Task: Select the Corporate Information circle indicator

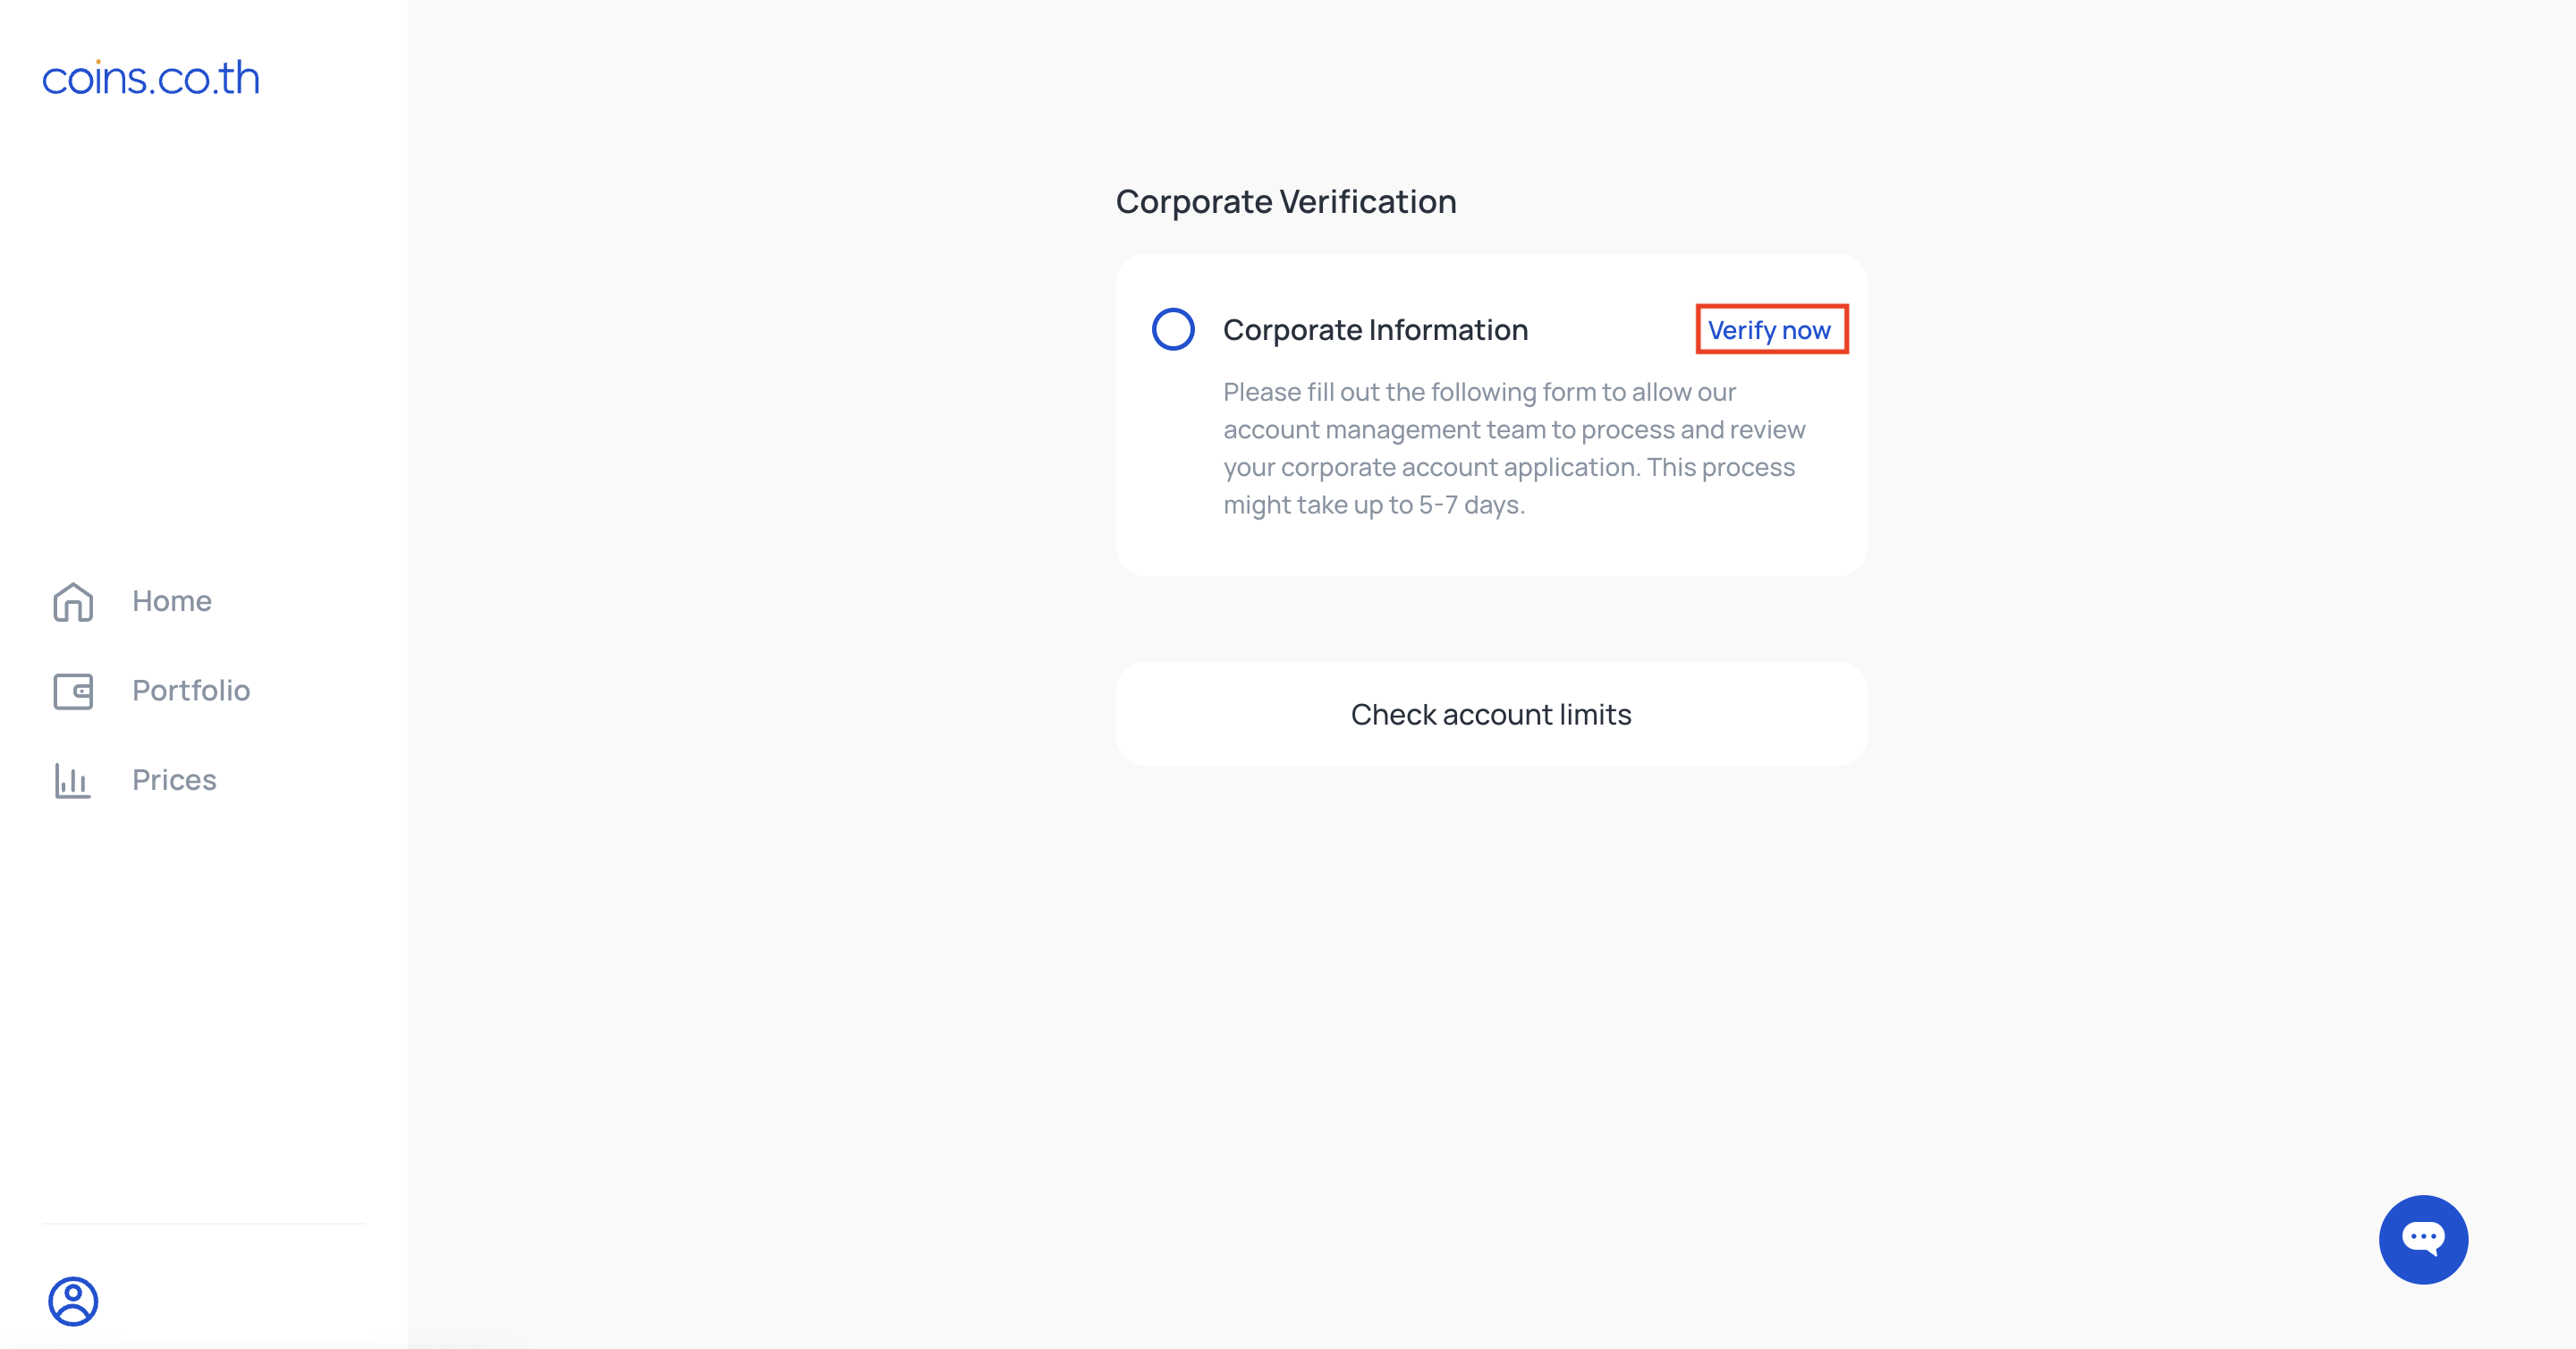Action: pos(1173,329)
